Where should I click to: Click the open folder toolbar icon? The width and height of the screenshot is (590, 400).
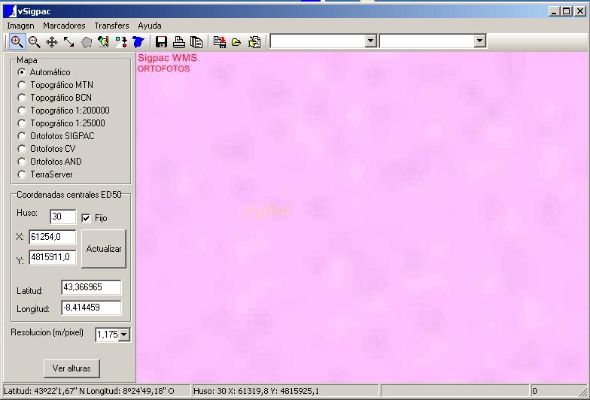pyautogui.click(x=236, y=42)
